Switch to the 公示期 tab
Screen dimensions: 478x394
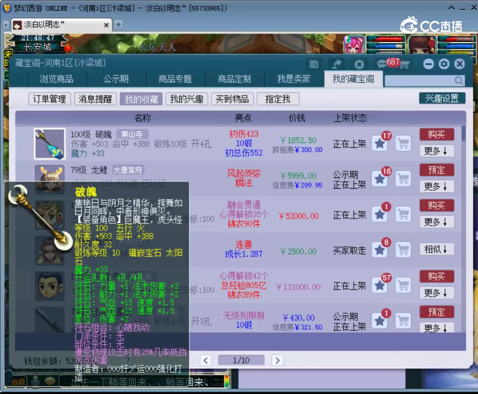(116, 79)
